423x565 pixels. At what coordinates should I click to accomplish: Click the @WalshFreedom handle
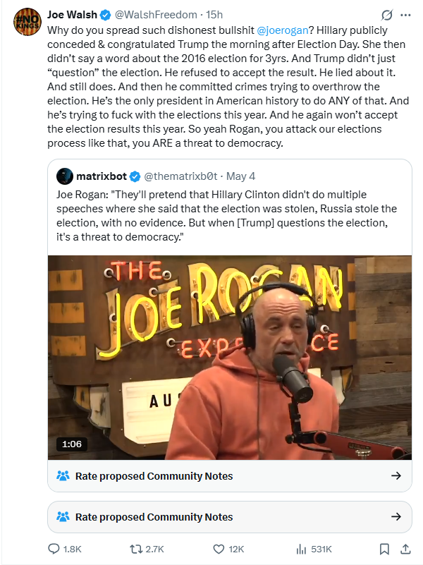(x=156, y=15)
